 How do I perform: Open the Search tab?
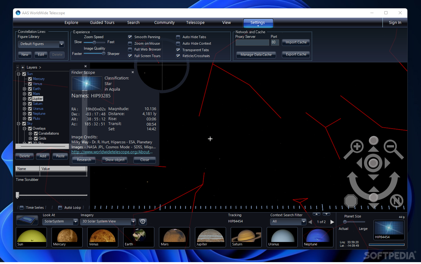[133, 23]
